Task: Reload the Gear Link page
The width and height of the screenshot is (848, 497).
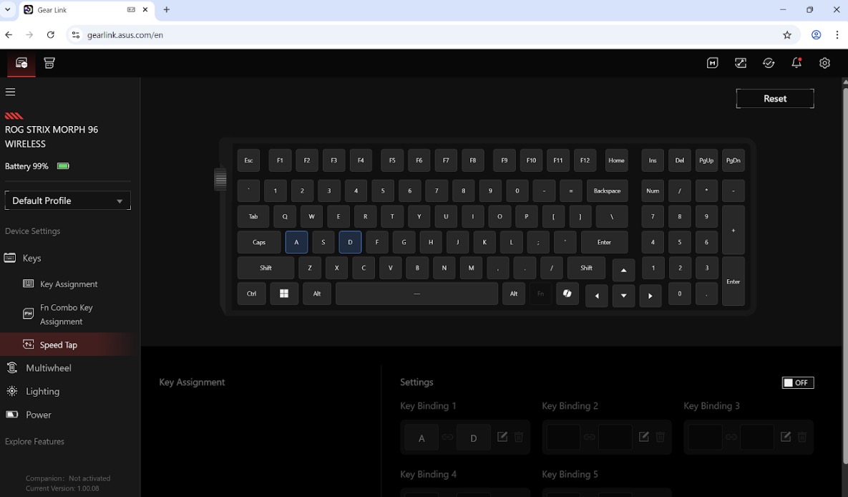Action: pyautogui.click(x=50, y=34)
